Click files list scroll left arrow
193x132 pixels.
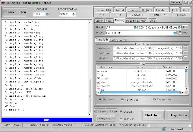coord(98,93)
